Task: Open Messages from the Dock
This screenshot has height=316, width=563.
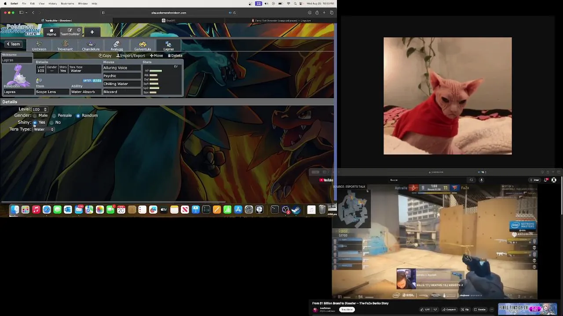Action: [57, 210]
